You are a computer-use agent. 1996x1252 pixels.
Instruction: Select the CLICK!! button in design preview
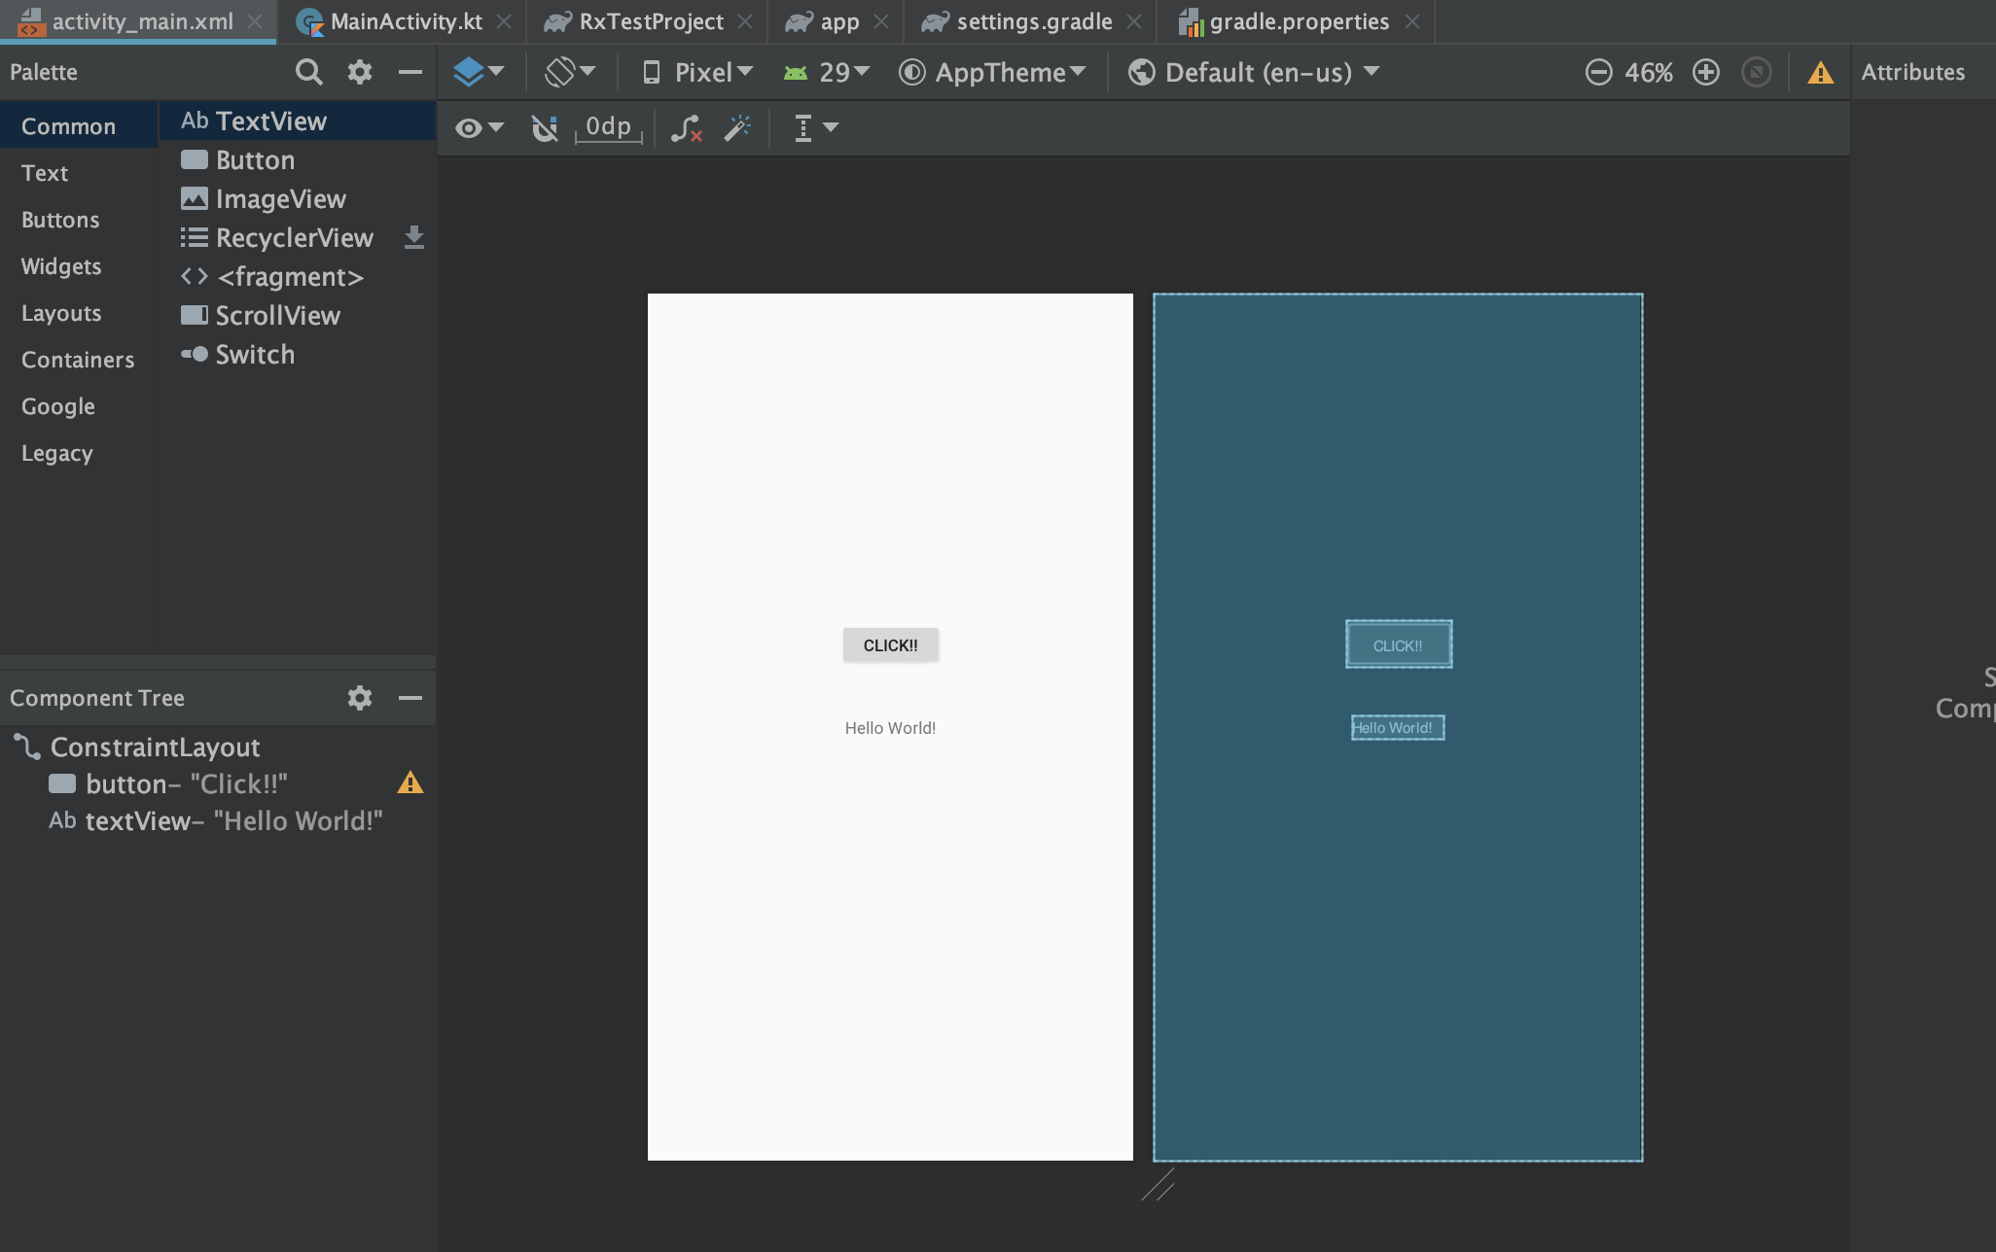[890, 645]
